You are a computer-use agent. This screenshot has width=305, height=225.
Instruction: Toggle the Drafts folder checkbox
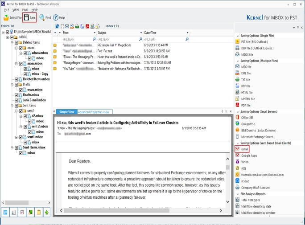click(16, 85)
